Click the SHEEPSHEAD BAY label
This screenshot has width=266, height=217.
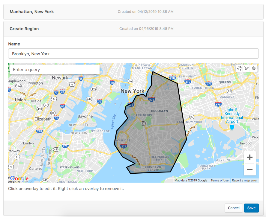click(x=159, y=158)
